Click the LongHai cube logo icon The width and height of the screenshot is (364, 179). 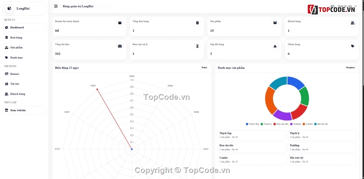(9, 8)
